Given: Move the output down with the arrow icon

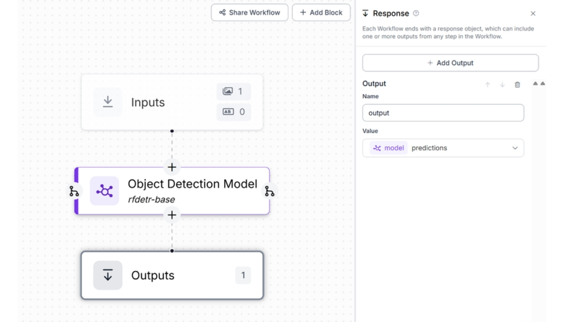Looking at the screenshot, I should pos(502,85).
